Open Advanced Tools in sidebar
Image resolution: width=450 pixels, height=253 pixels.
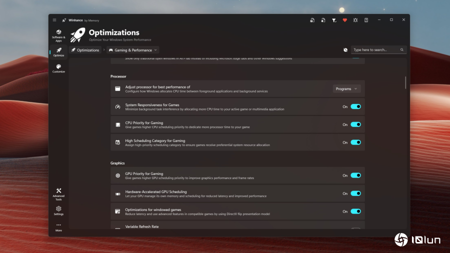click(58, 194)
